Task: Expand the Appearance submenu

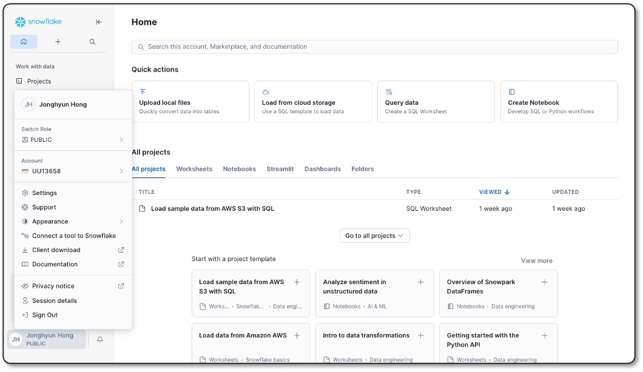Action: (73, 222)
